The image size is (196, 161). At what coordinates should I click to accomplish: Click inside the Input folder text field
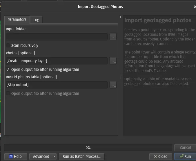(x=57, y=37)
